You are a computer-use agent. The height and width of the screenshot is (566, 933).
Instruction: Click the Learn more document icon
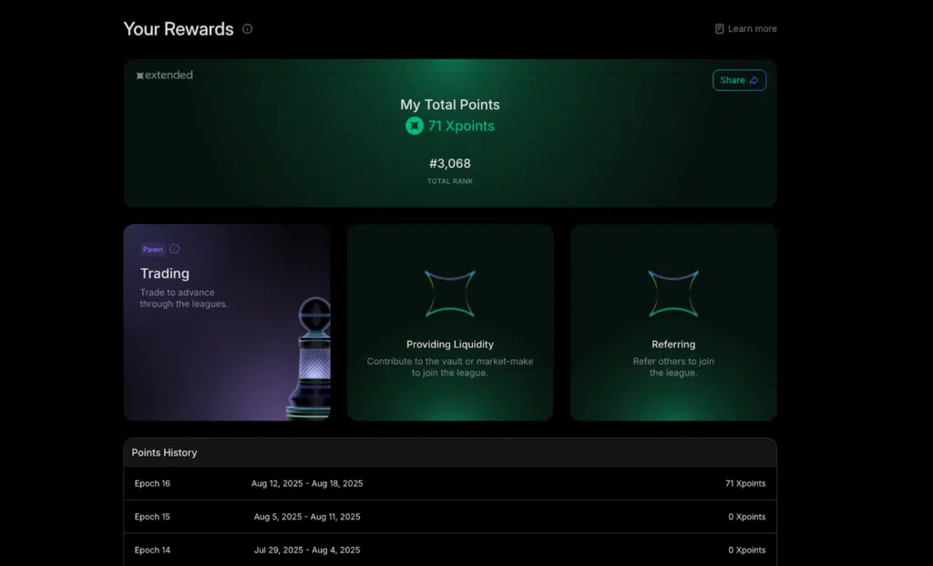pyautogui.click(x=719, y=29)
